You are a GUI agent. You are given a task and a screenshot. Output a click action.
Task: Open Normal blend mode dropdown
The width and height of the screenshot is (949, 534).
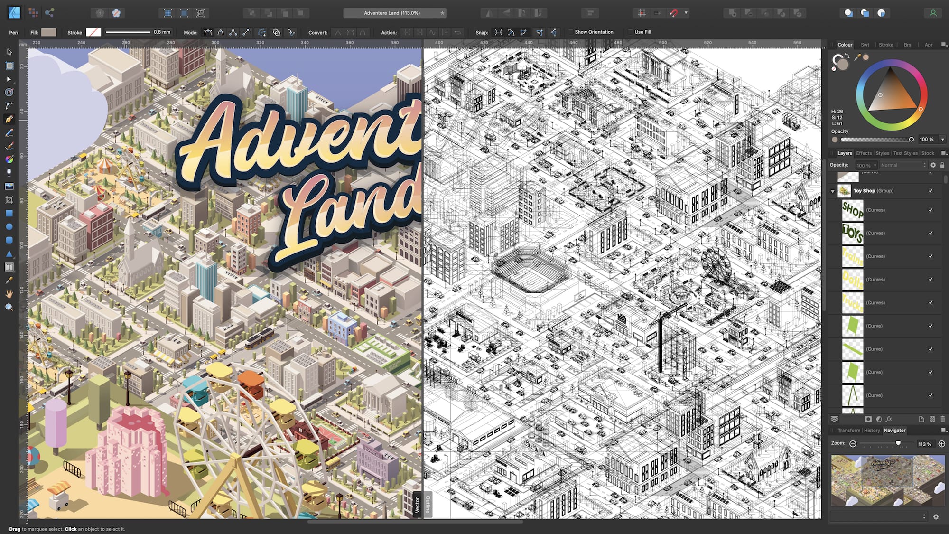coord(902,165)
